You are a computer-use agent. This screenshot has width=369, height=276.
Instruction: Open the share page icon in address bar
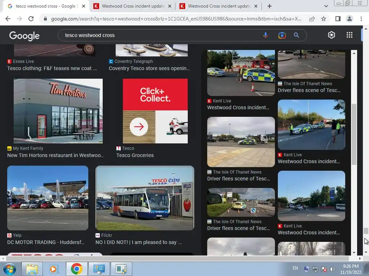pyautogui.click(x=312, y=19)
